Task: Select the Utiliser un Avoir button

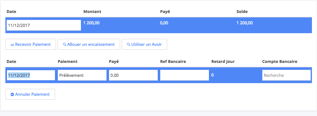Action: (144, 44)
